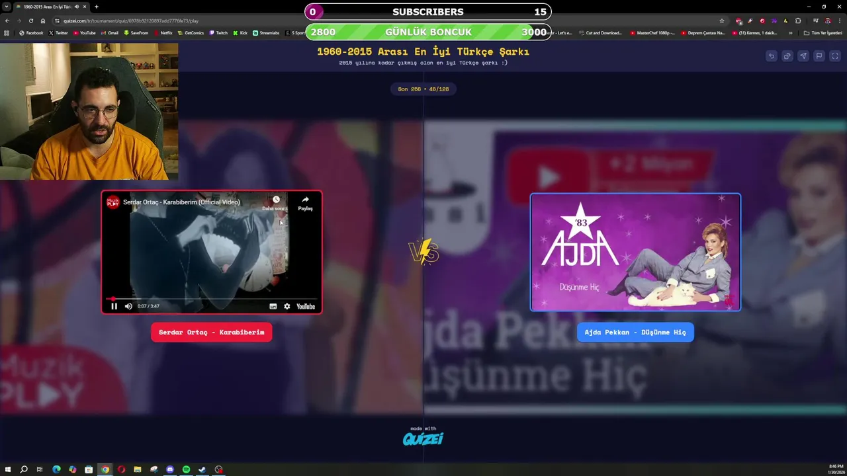Open Spotify from the taskbar
Viewport: 847px width, 476px height.
point(186,469)
